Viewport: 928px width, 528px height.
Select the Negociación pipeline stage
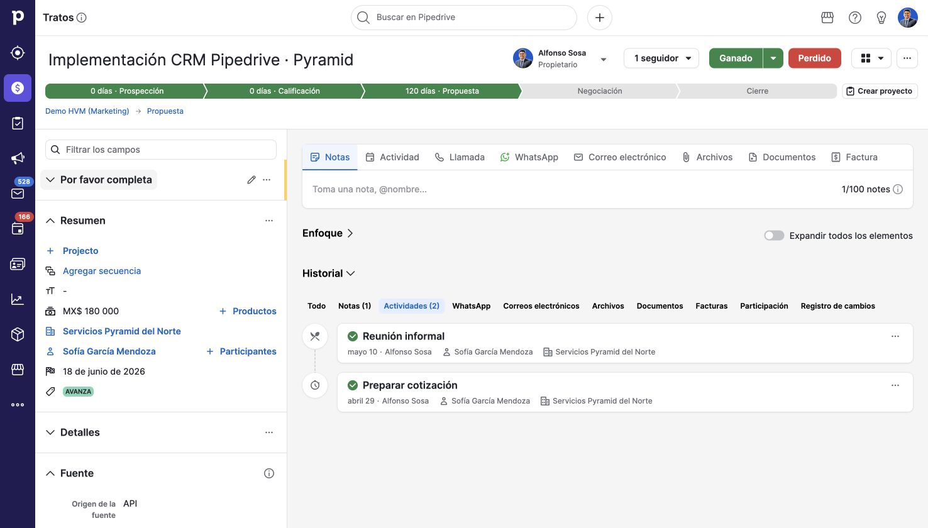pos(600,91)
